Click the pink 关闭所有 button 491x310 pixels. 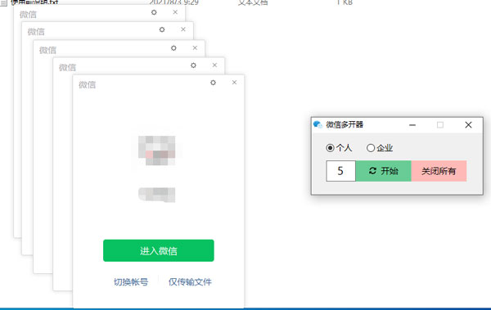(x=439, y=171)
